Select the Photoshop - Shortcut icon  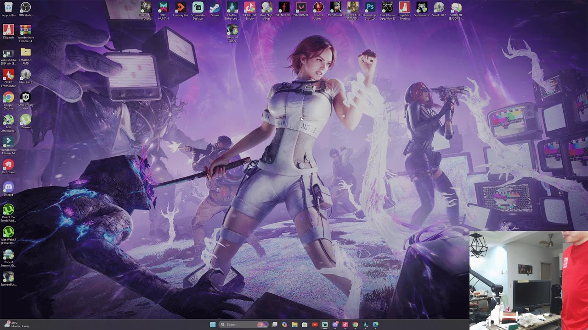pos(370,11)
